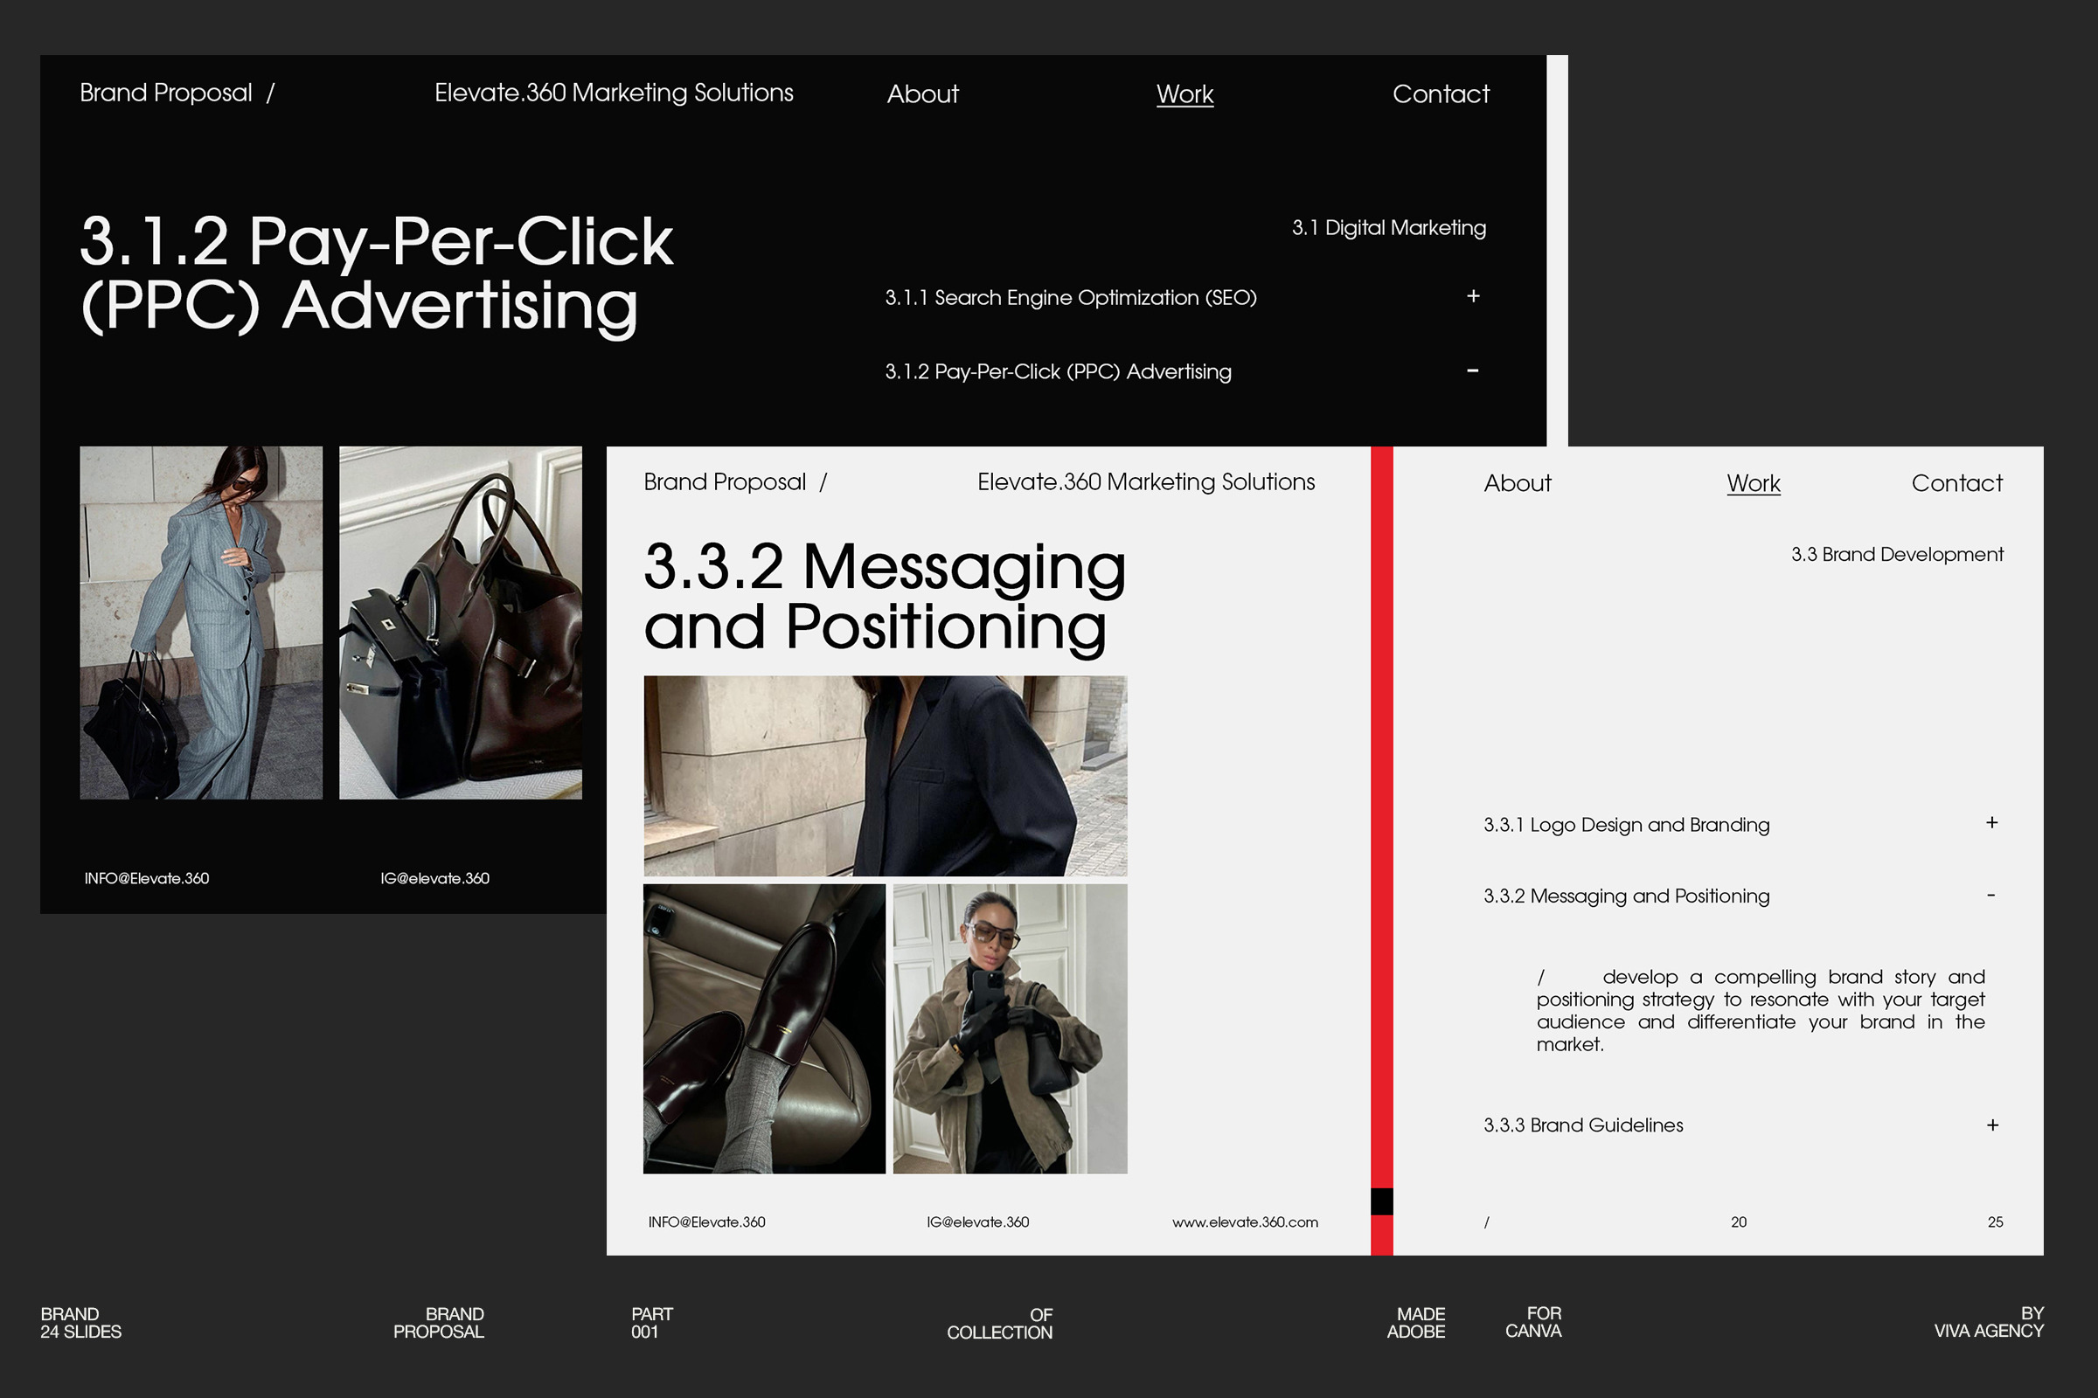Viewport: 2098px width, 1398px height.
Task: Click About in the dark slide menu
Action: (922, 93)
